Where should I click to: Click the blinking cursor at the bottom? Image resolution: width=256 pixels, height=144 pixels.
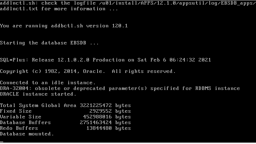pyautogui.click(x=2, y=141)
